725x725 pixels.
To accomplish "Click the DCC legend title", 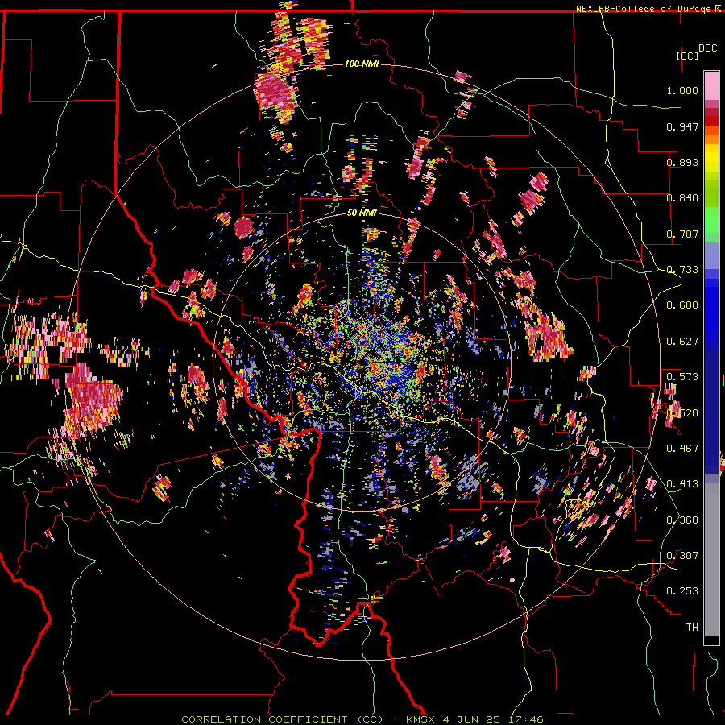I will tap(707, 48).
